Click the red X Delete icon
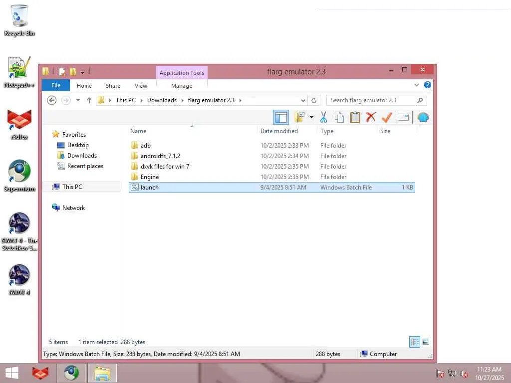 371,117
